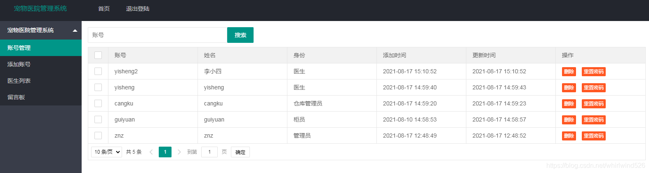Image resolution: width=649 pixels, height=173 pixels.
Task: Delete the yisheng2 account
Action: [x=569, y=72]
